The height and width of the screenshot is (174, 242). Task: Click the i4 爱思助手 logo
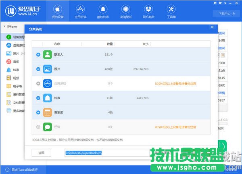click(23, 11)
